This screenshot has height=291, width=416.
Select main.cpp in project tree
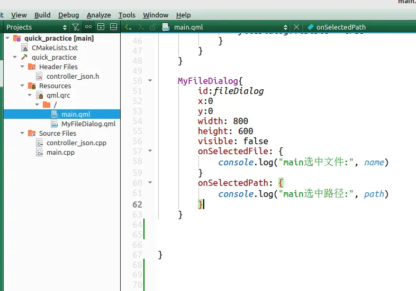click(60, 153)
